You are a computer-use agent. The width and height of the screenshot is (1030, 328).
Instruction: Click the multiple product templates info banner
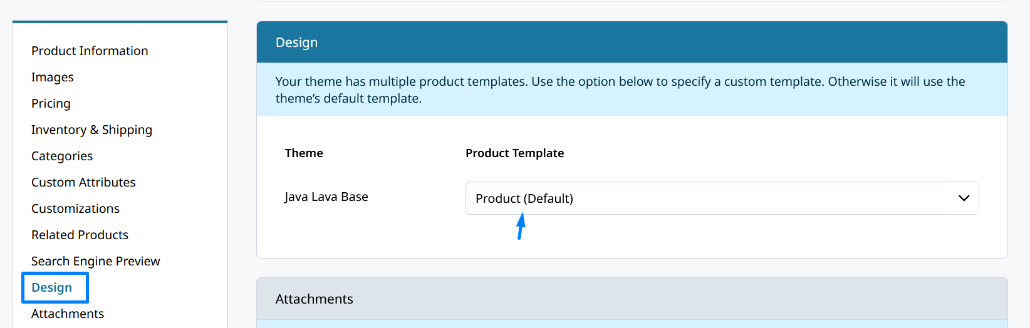[x=632, y=90]
